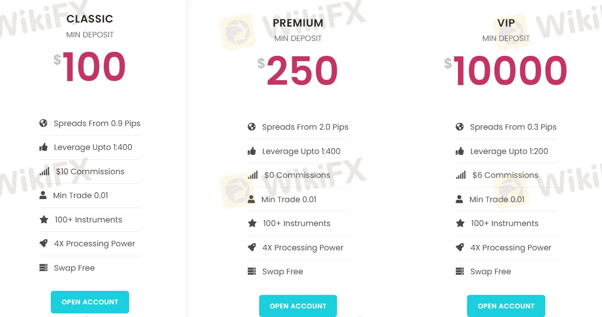Open account under the Premium plan

[298, 306]
